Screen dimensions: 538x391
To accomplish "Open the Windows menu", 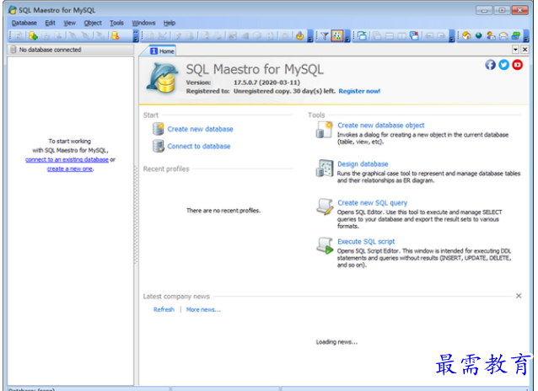I will (143, 23).
